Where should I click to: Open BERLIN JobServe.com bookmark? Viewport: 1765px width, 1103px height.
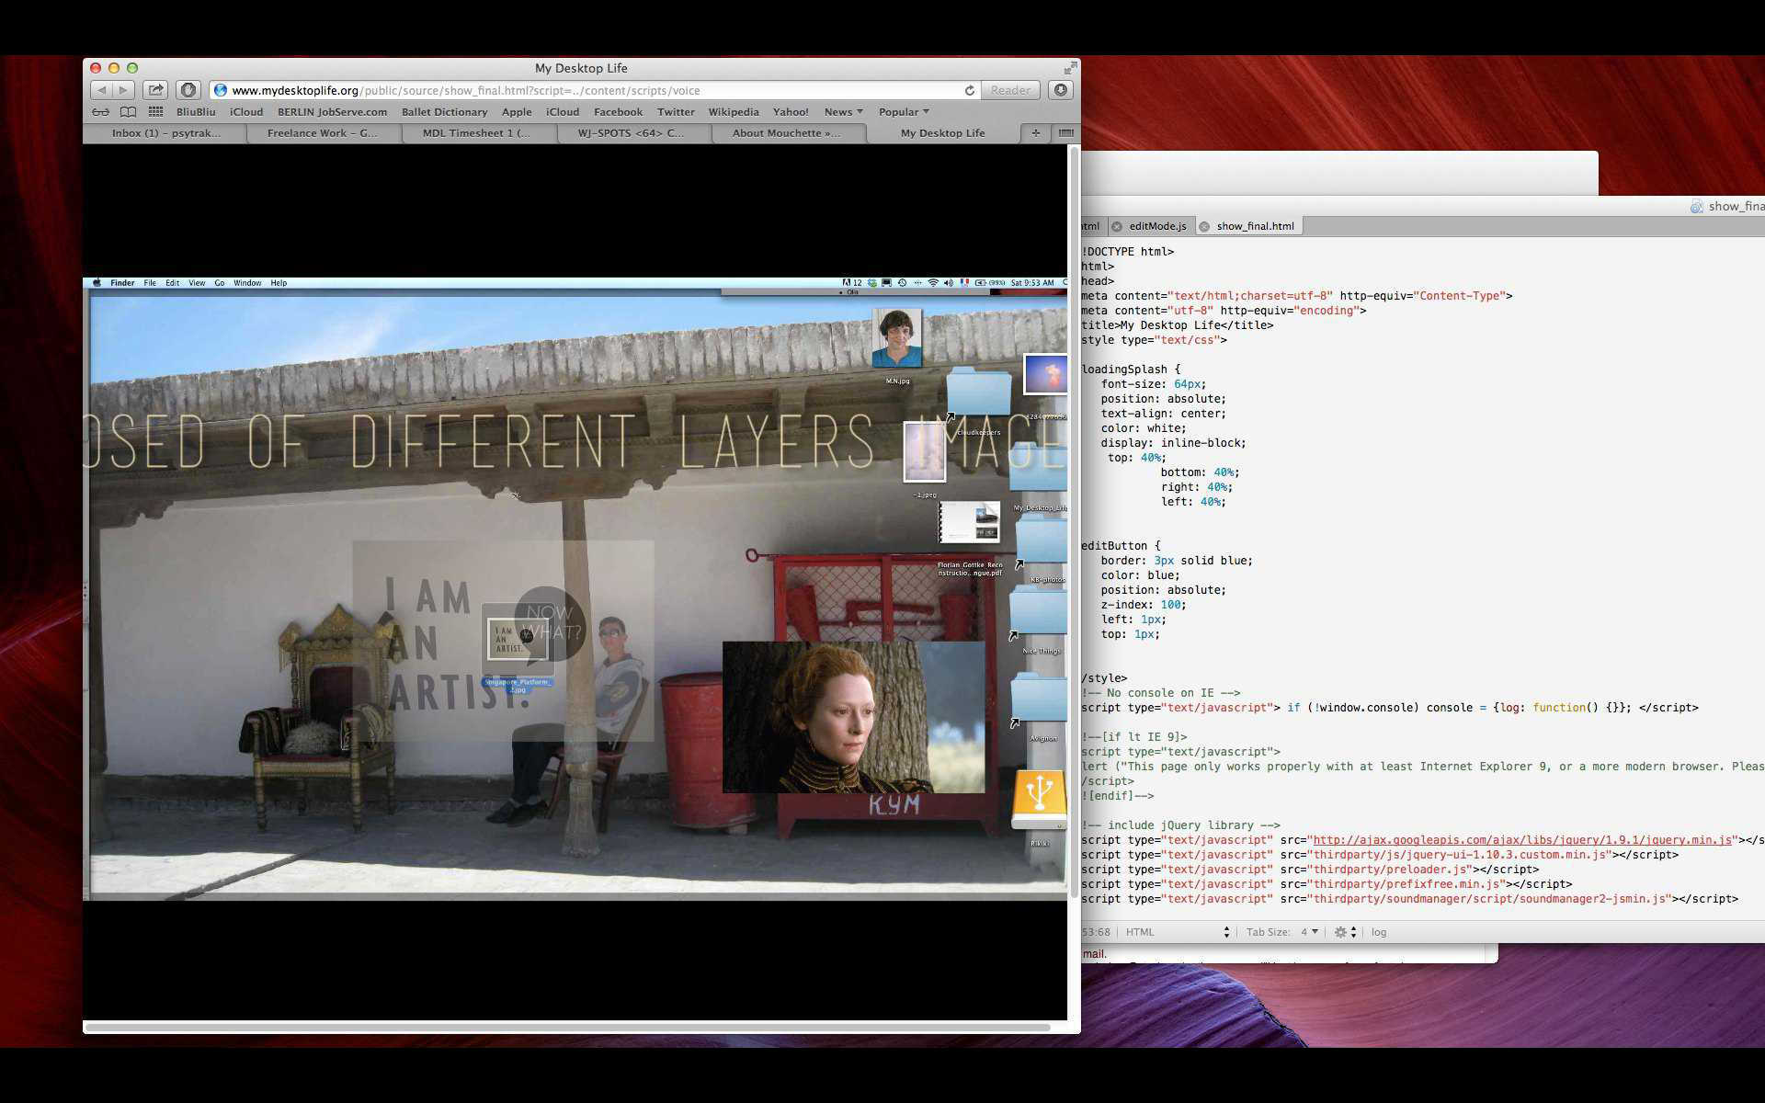click(332, 112)
